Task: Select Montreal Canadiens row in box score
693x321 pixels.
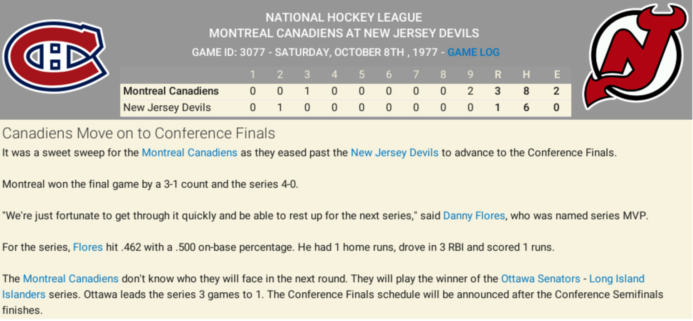Action: coord(345,91)
